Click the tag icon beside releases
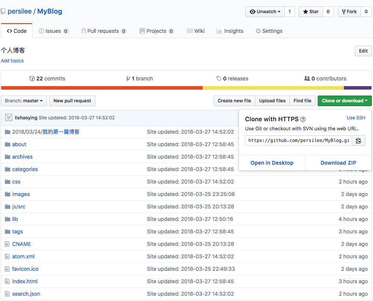This screenshot has width=373, height=301. pyautogui.click(x=219, y=79)
